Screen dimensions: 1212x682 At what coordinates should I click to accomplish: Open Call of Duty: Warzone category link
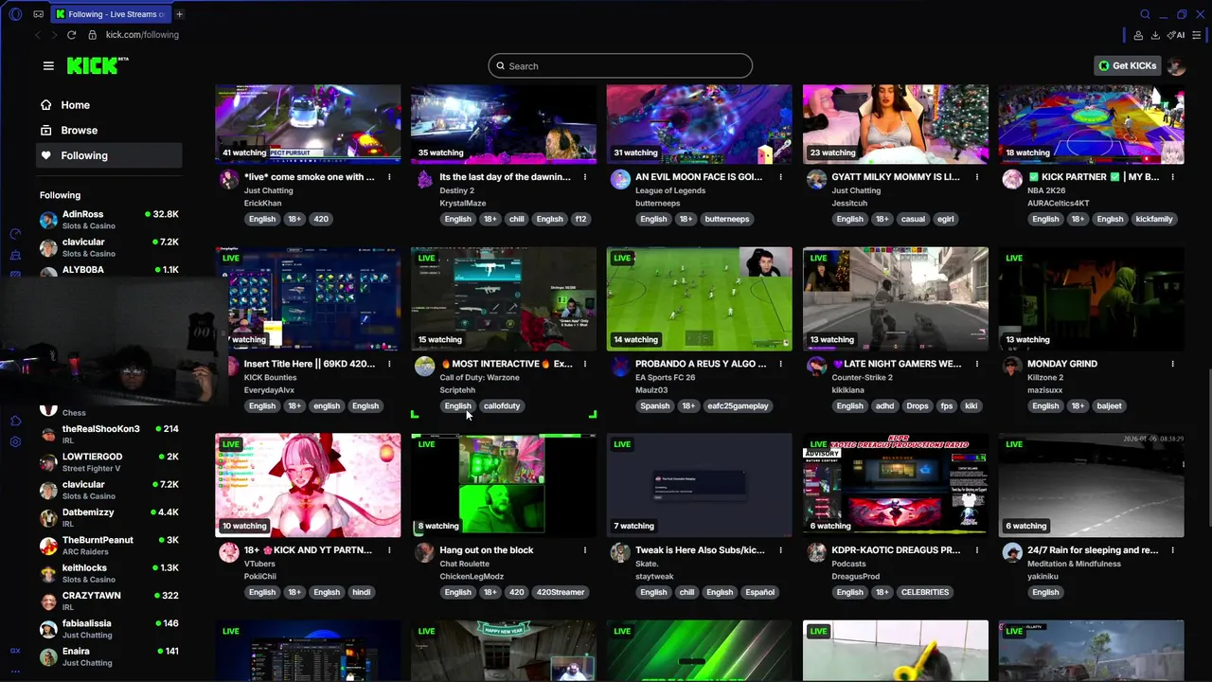tap(479, 377)
